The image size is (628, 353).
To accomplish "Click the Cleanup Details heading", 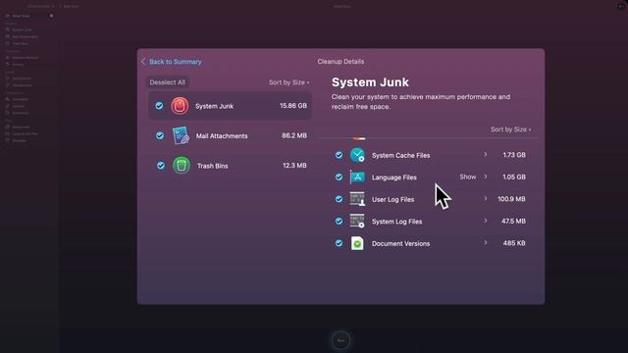I will [340, 62].
